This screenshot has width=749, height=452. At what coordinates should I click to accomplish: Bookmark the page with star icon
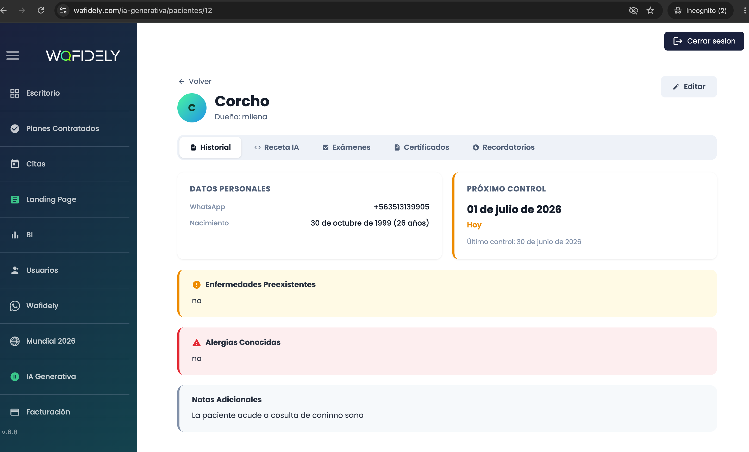(x=650, y=10)
